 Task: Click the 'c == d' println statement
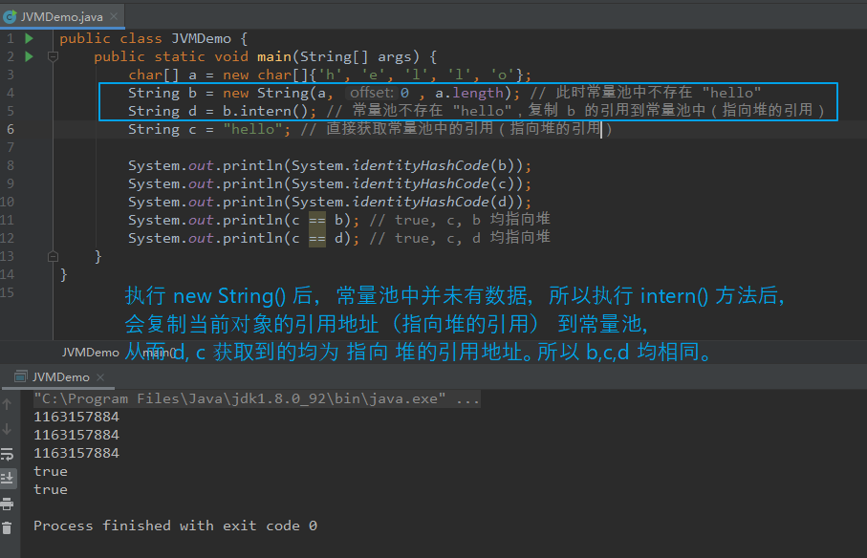tap(244, 238)
